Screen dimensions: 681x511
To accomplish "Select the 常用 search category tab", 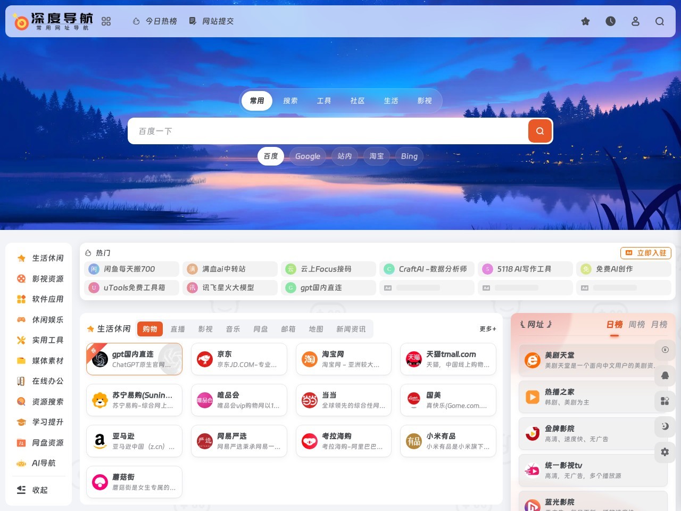I will click(257, 101).
